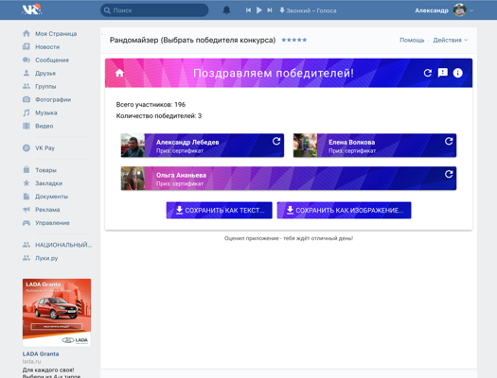The image size is (497, 378).
Task: Open the notifications bell
Action: click(x=226, y=10)
